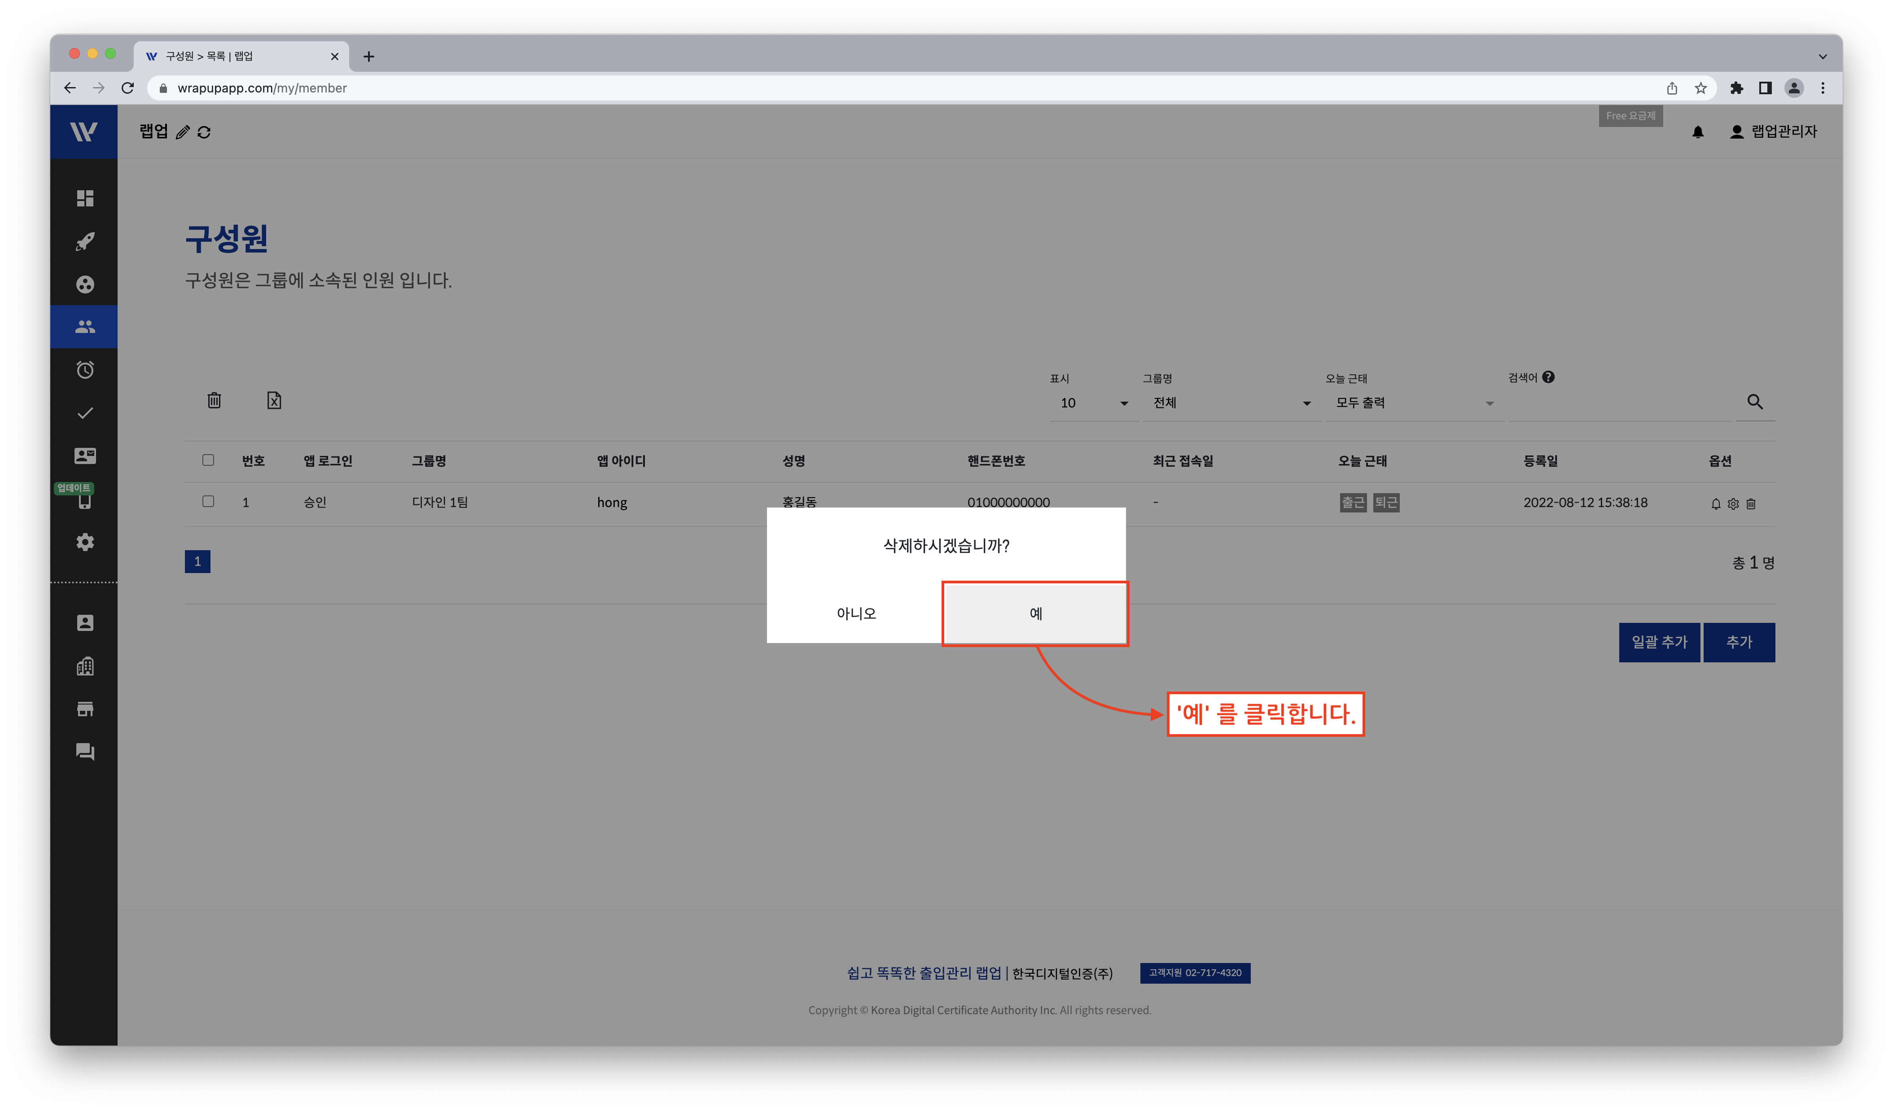Open the groups circle icon in sidebar
The width and height of the screenshot is (1893, 1112).
[85, 285]
